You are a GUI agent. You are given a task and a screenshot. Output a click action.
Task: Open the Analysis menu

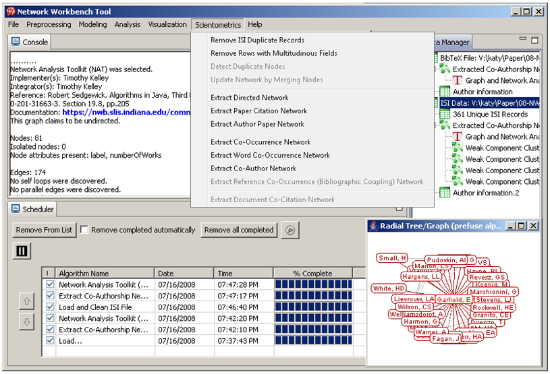[x=128, y=24]
